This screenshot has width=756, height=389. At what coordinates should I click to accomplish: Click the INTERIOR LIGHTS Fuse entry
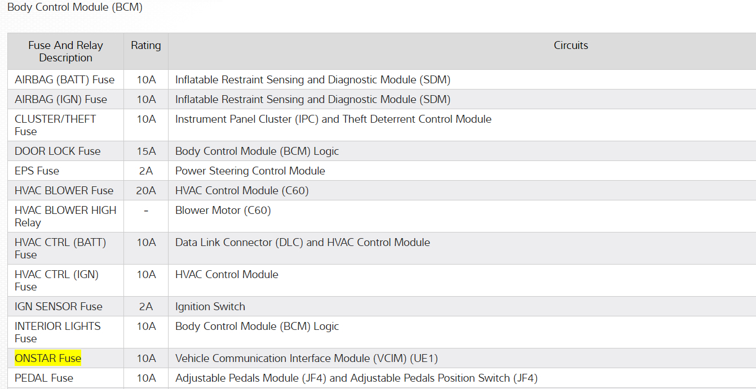[58, 332]
